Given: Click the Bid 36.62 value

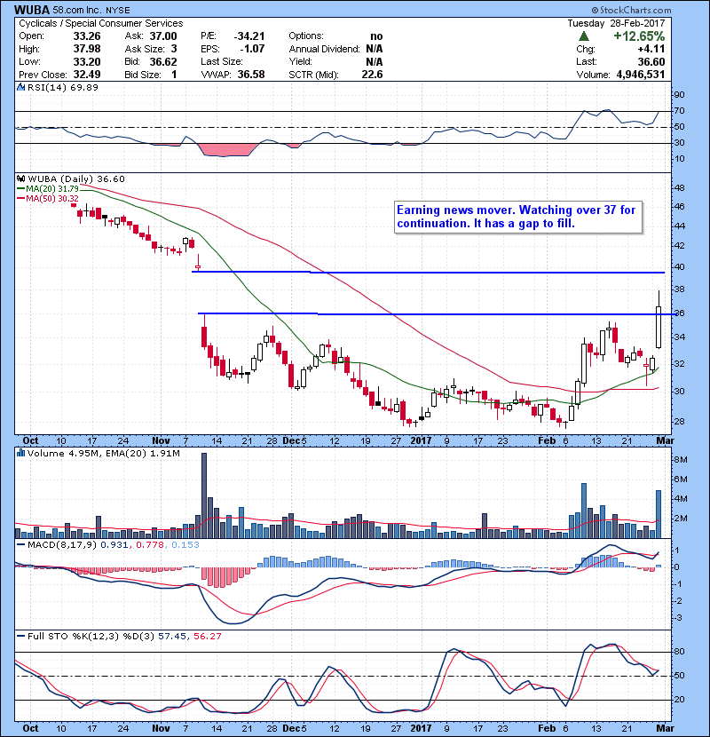Looking at the screenshot, I should [163, 61].
